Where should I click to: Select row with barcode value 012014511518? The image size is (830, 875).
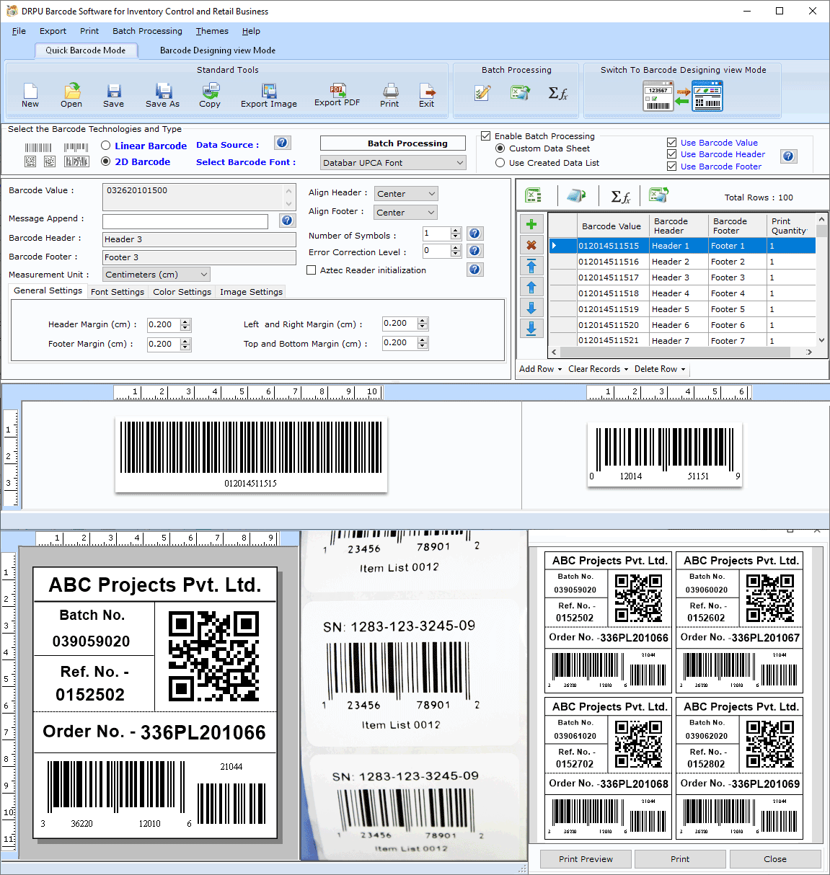pos(682,293)
